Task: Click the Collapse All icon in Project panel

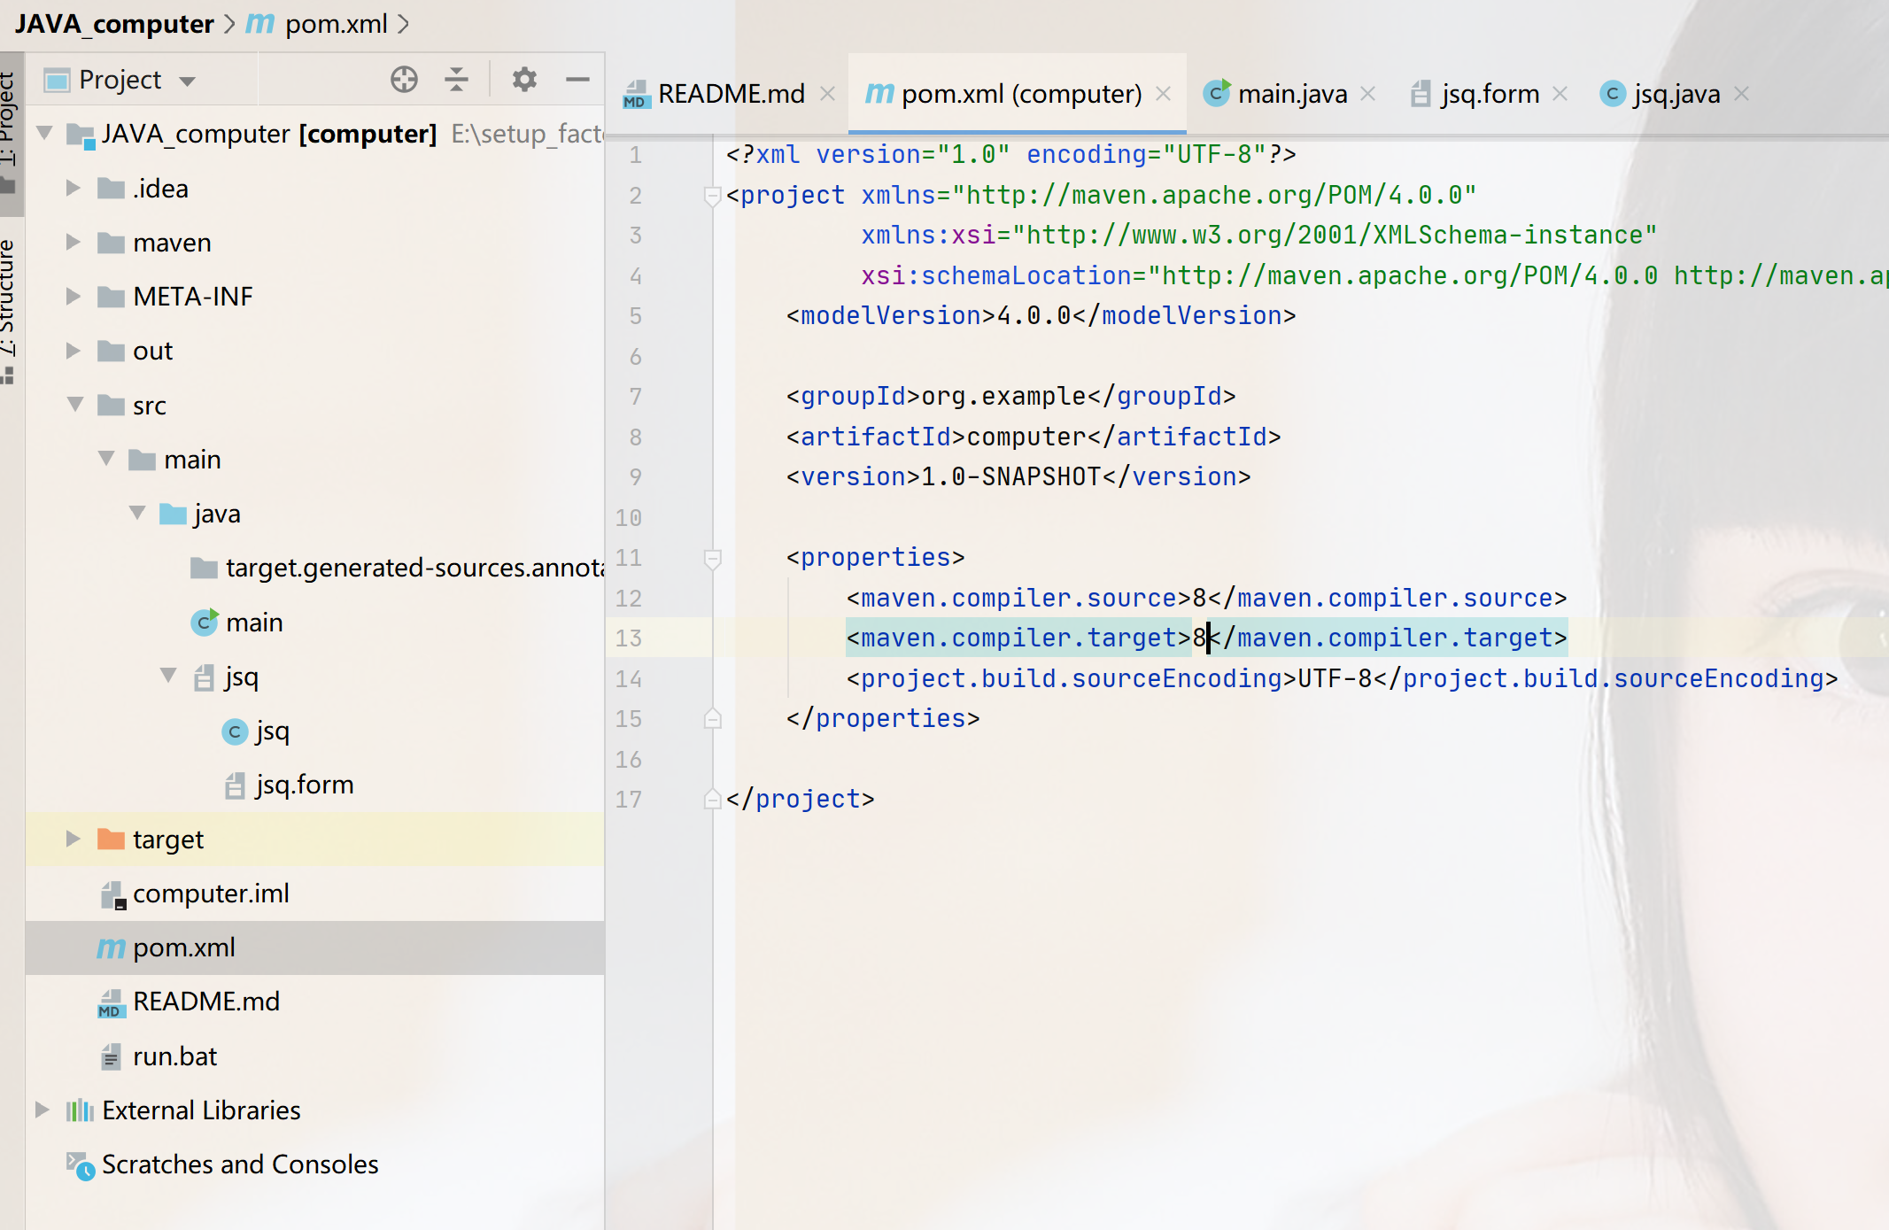Action: tap(456, 80)
